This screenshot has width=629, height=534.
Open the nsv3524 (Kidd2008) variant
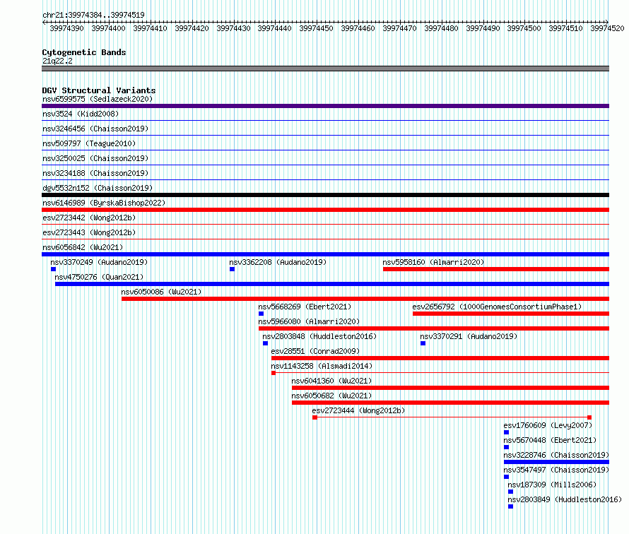(x=81, y=114)
